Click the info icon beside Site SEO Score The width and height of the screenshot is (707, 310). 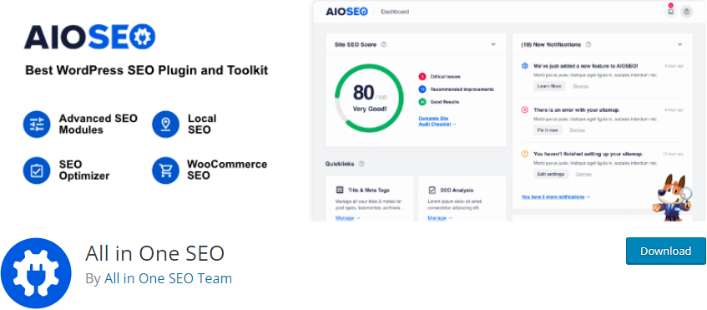coord(384,44)
